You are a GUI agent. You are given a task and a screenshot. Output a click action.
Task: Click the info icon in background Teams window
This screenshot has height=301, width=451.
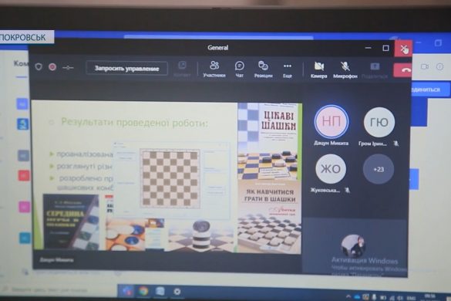click(x=439, y=67)
